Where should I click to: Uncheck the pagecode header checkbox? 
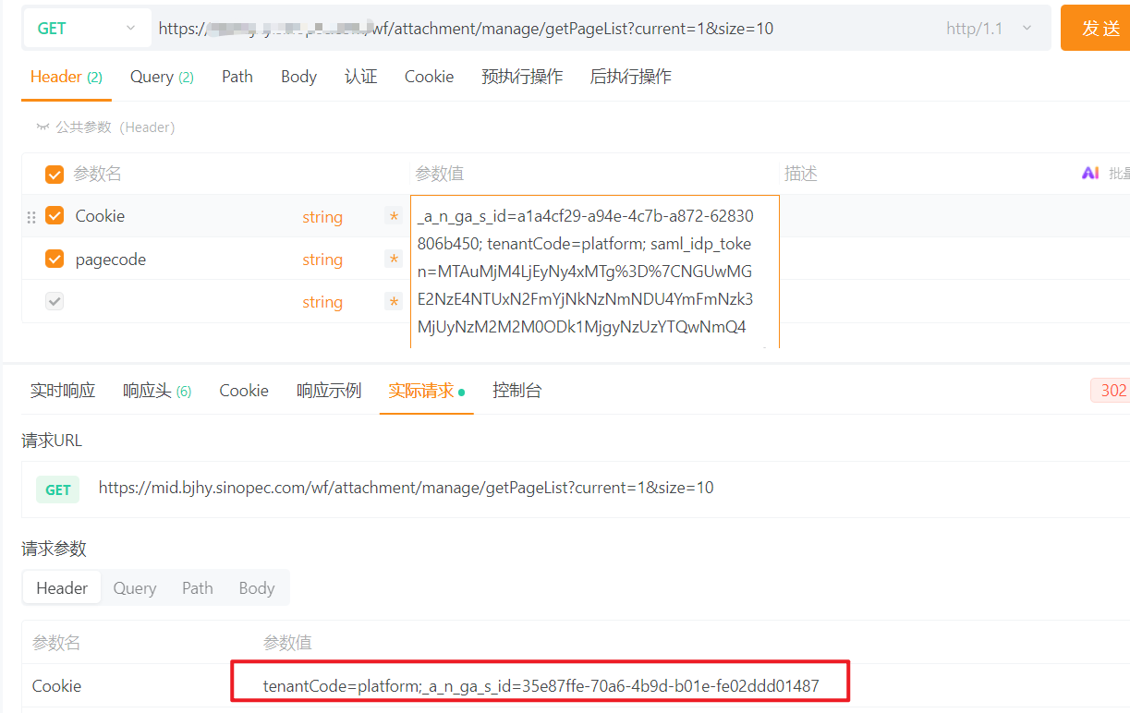click(x=55, y=260)
